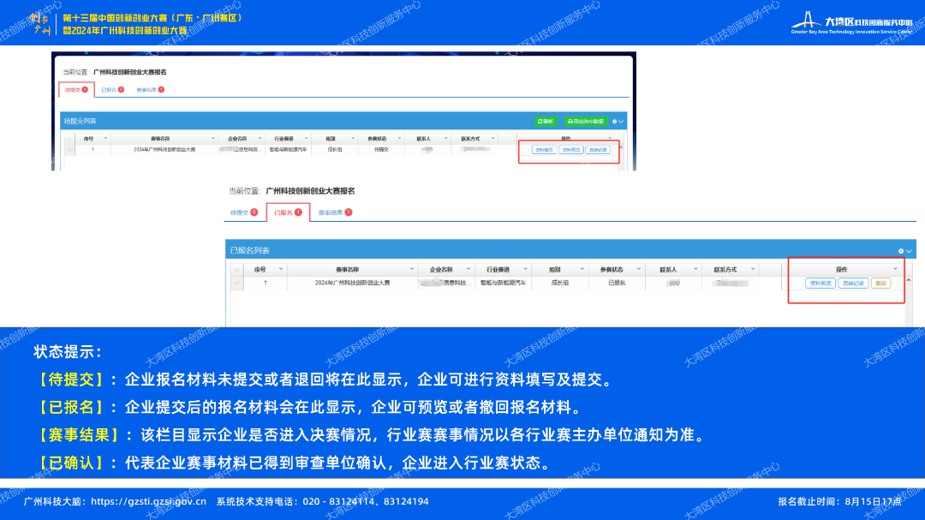Select the 待提交 status cell in 待提交列表

coord(381,150)
